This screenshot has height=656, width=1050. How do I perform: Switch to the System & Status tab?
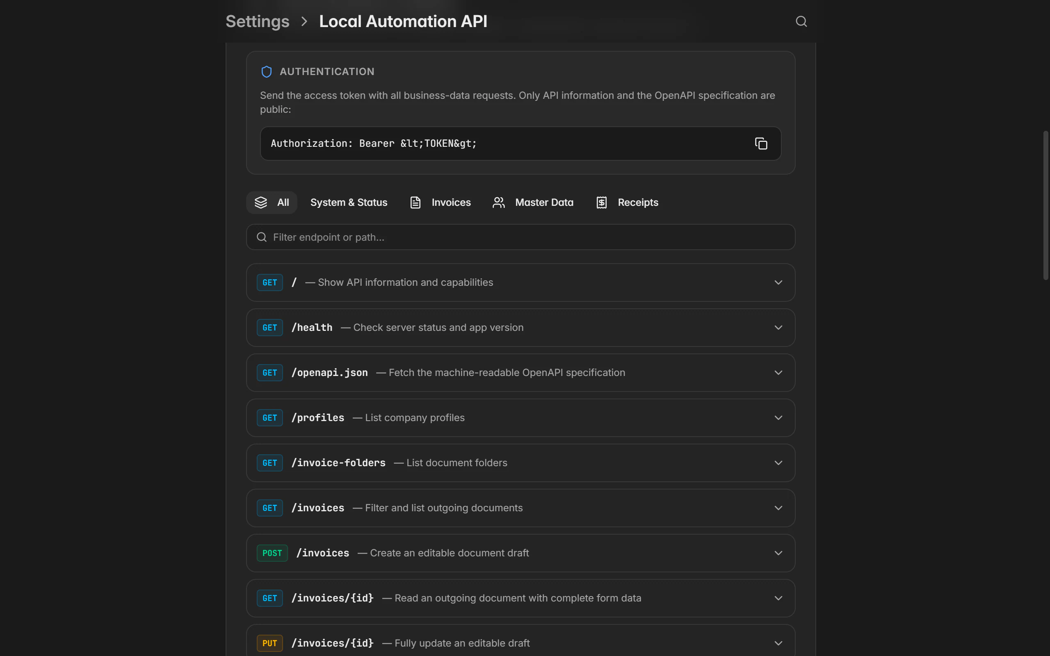click(x=349, y=202)
